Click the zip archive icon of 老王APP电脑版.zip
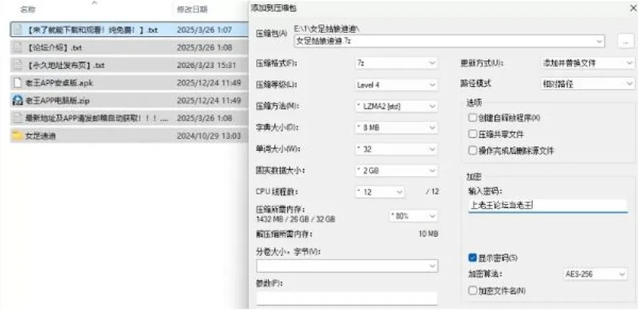Screen dimensions: 638x310 [17, 100]
